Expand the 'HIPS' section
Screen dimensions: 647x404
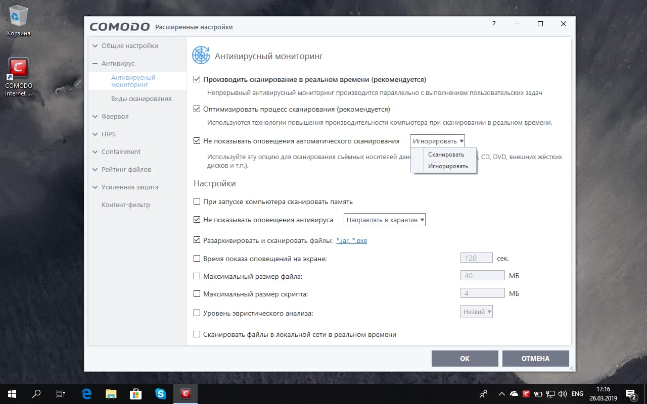coord(104,134)
